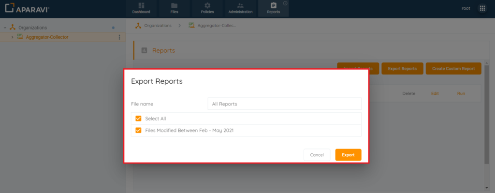Open the apps grid icon next to root

(482, 9)
